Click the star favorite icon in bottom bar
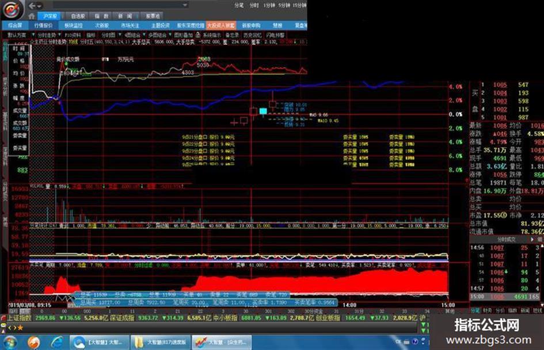The image size is (544, 350). (x=20, y=328)
